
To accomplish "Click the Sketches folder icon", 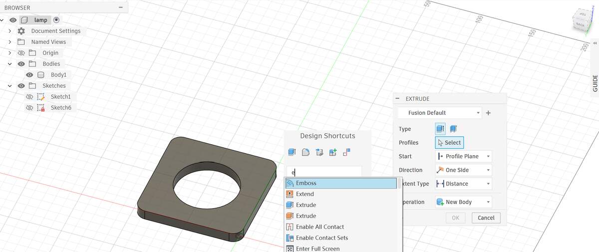I will 32,86.
